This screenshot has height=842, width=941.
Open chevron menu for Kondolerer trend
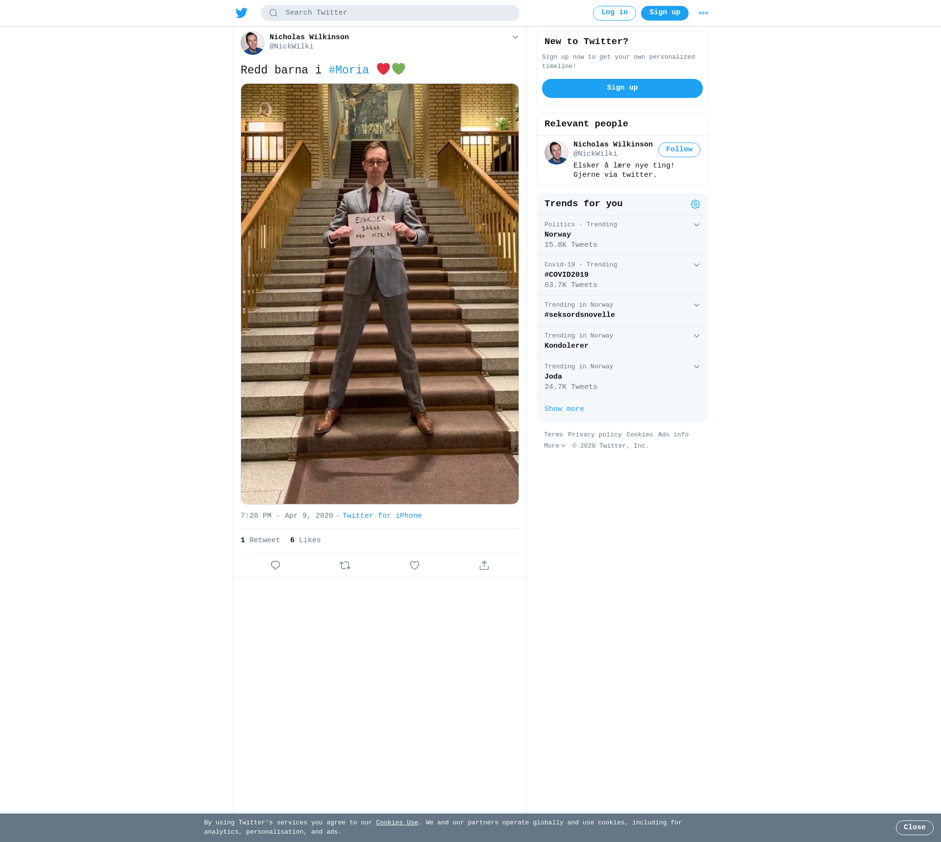coord(696,336)
